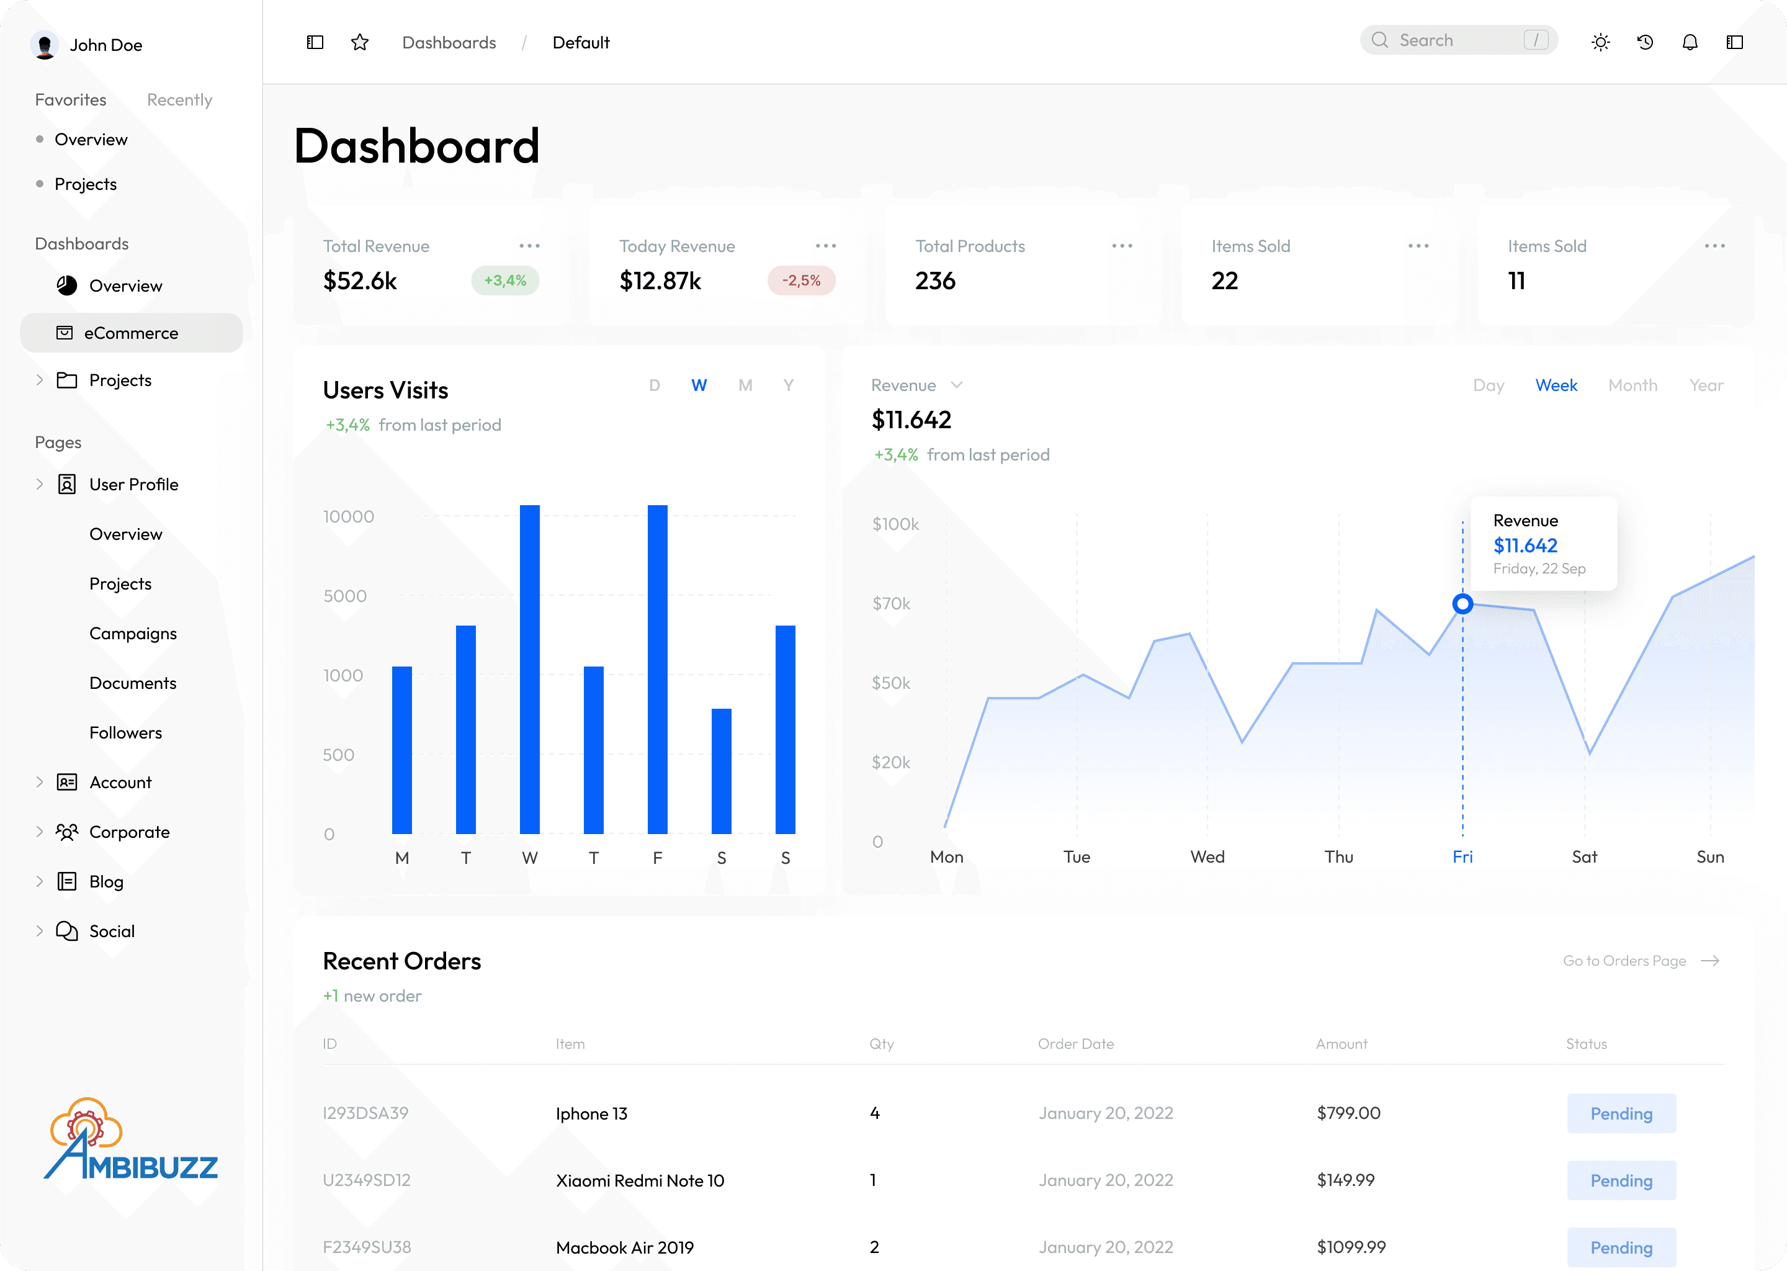Expand the Corporate menu chevron

[39, 831]
